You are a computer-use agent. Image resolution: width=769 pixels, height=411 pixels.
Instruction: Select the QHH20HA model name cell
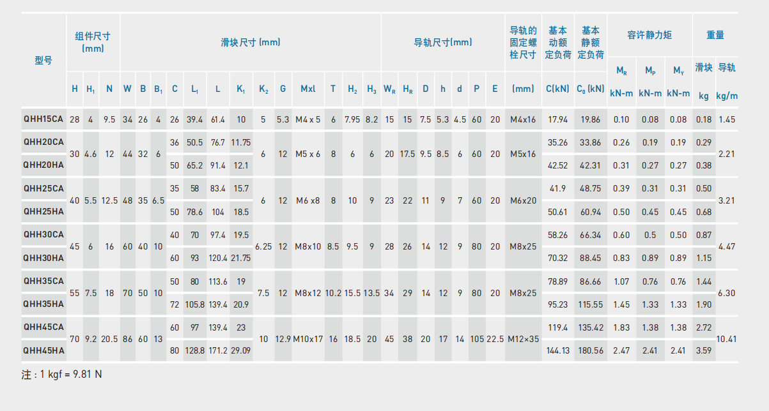tap(43, 165)
